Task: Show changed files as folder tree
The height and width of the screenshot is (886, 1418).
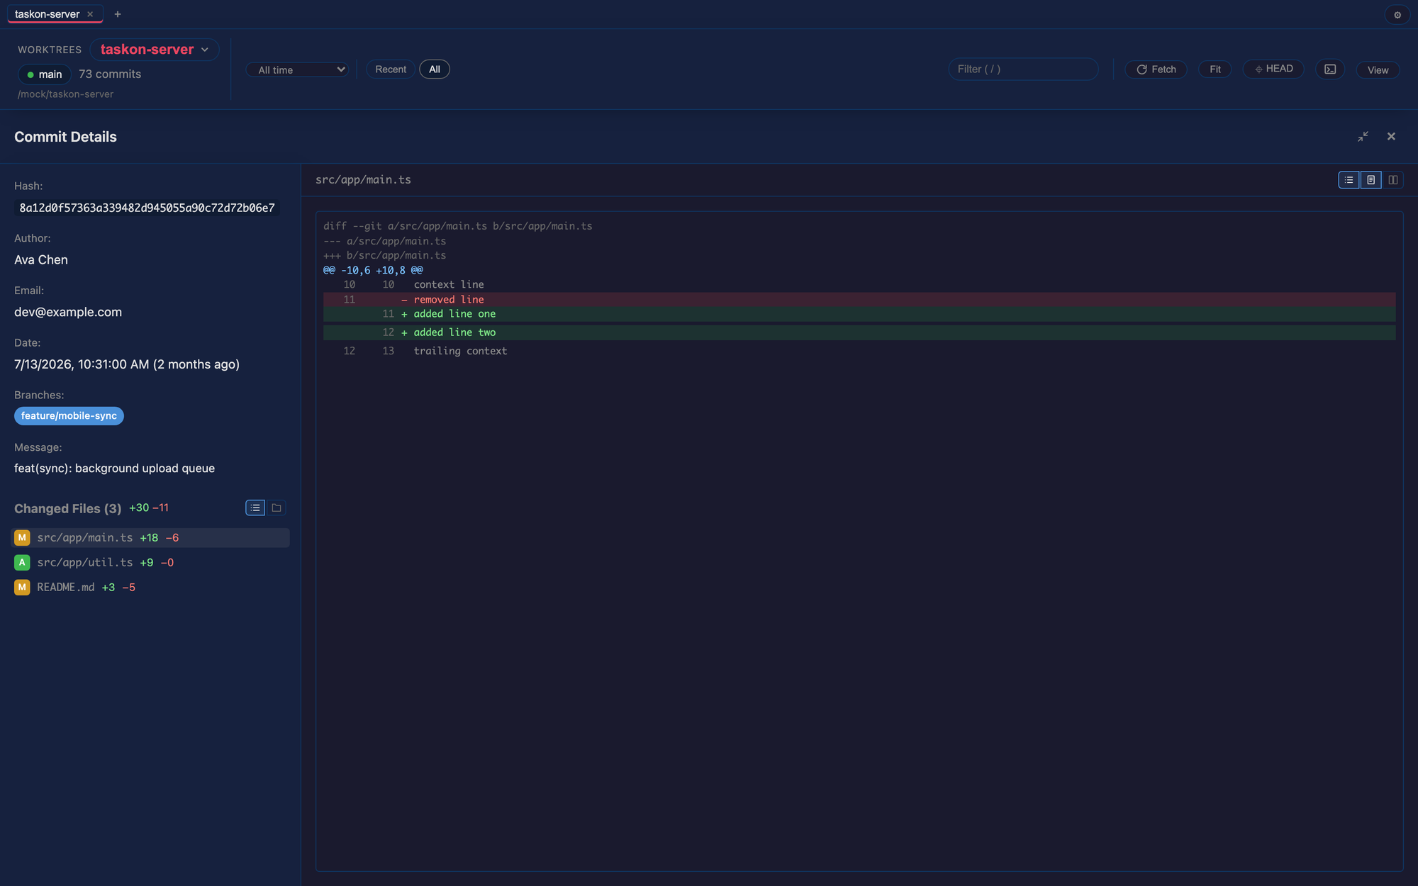Action: (277, 508)
